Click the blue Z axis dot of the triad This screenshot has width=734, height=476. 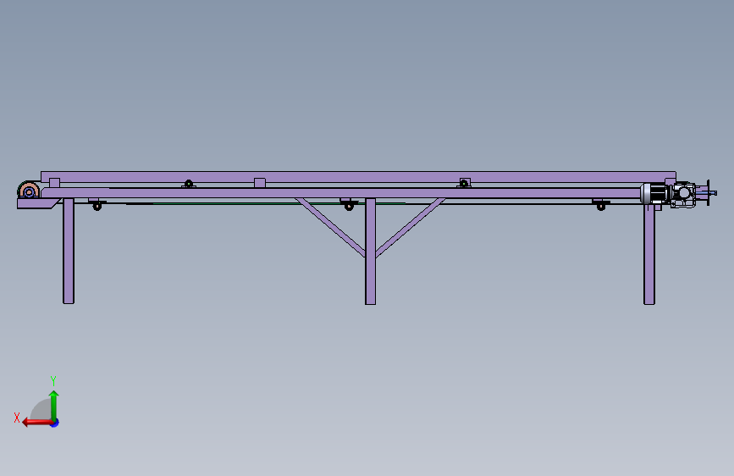point(55,423)
